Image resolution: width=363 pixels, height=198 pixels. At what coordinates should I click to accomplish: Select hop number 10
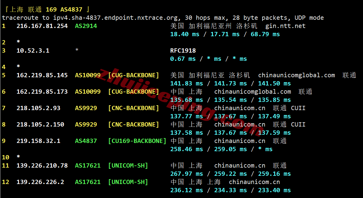point(5,157)
